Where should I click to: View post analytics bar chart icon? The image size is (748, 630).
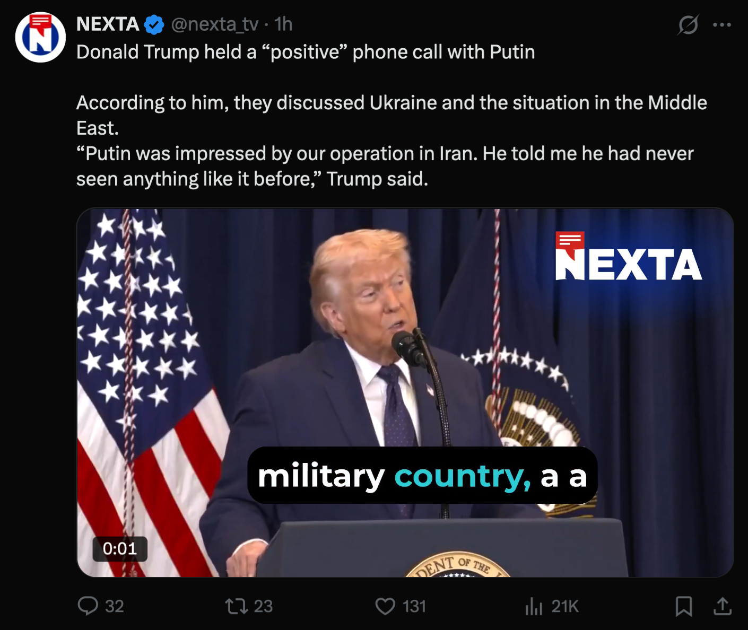tap(534, 606)
